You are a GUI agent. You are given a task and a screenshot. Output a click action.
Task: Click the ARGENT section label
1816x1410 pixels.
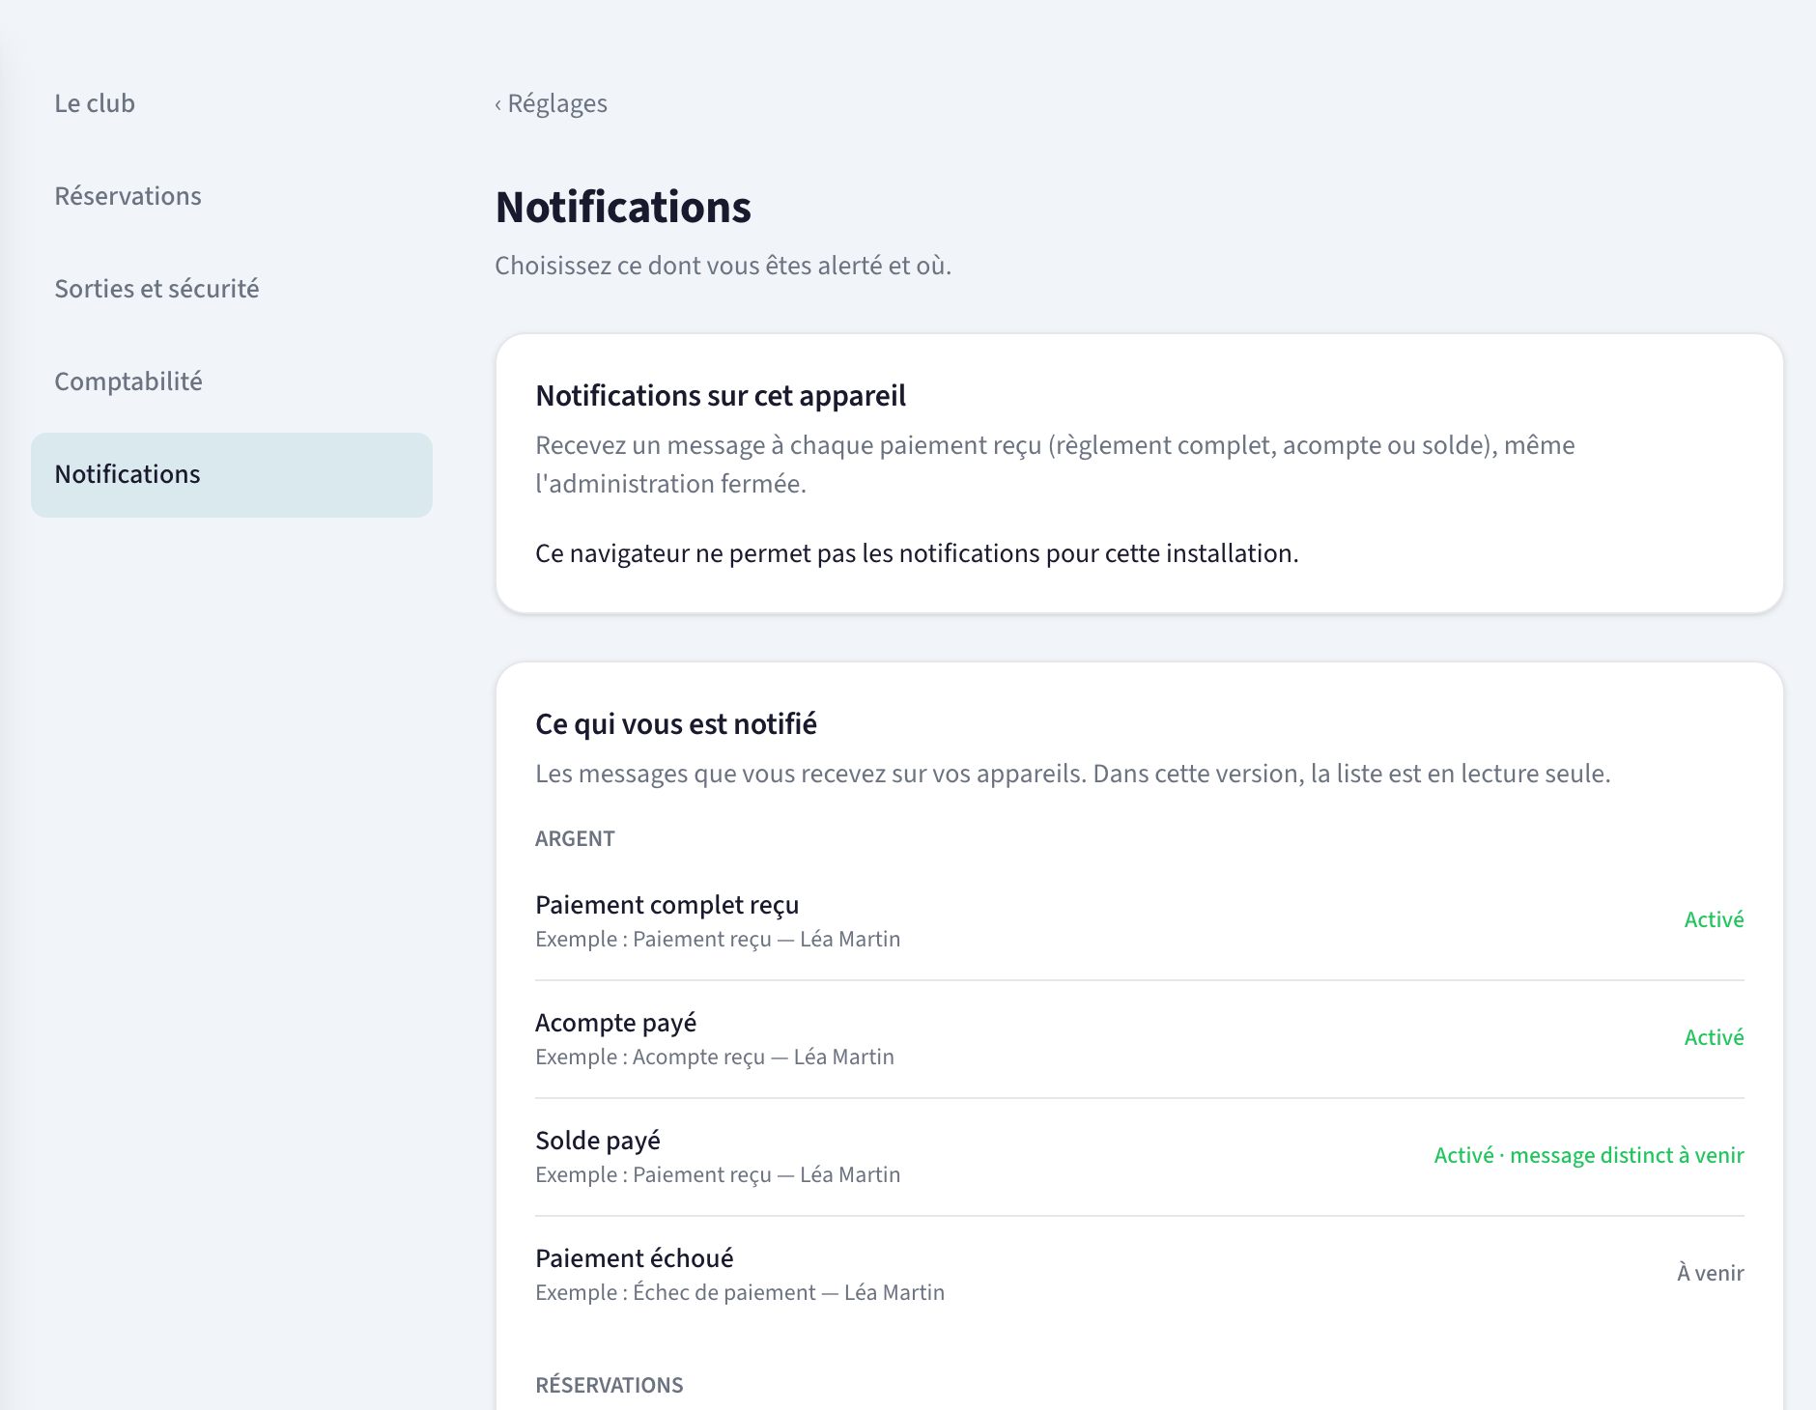575,838
